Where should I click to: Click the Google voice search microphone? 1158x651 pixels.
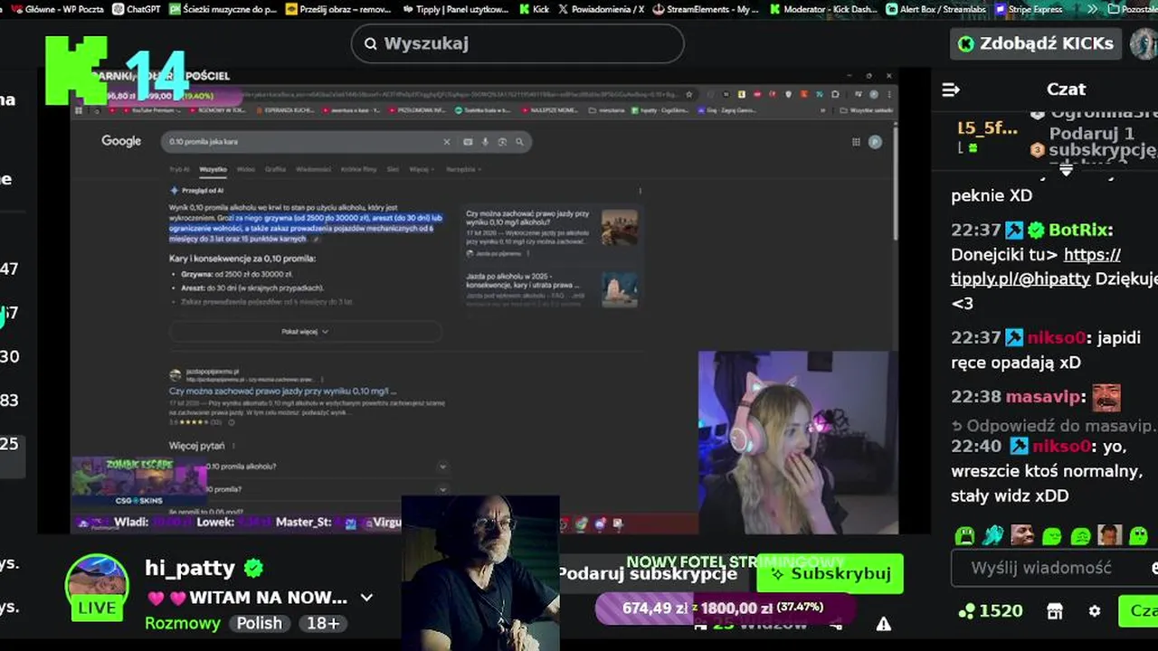coord(485,142)
